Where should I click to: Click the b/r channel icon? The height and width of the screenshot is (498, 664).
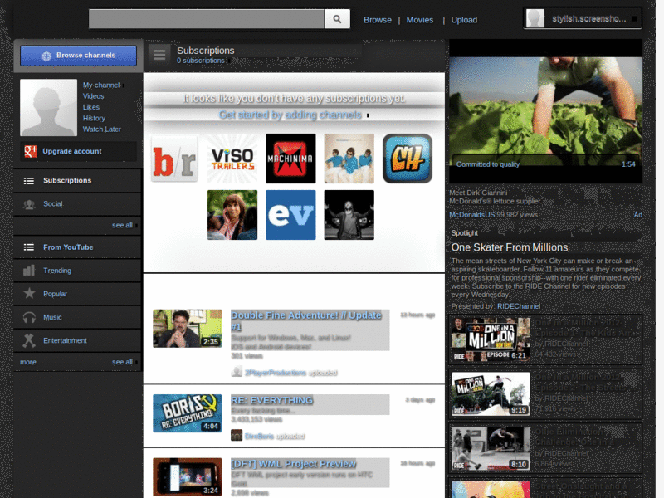click(x=174, y=159)
